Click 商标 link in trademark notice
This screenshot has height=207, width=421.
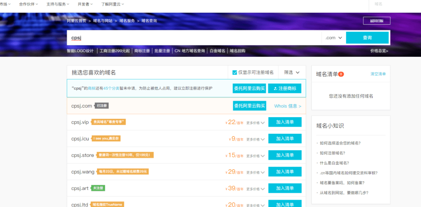(x=92, y=88)
